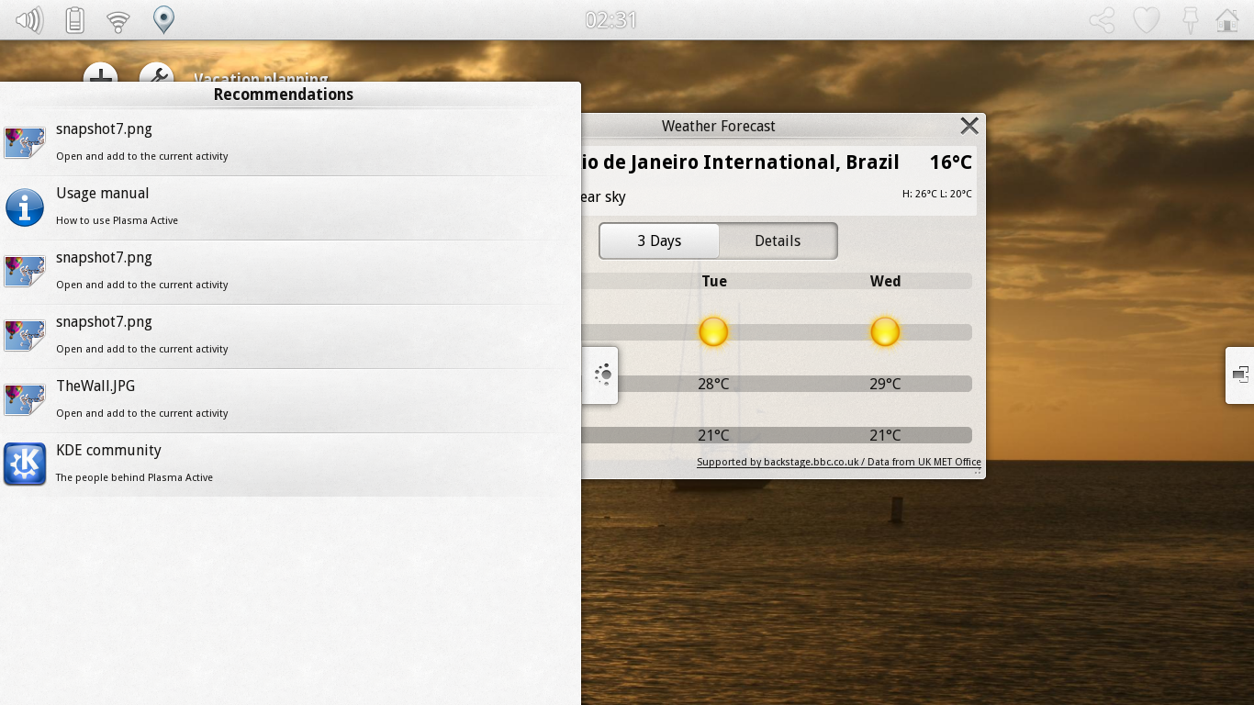
Task: Check the battery status icon
Action: click(x=74, y=20)
